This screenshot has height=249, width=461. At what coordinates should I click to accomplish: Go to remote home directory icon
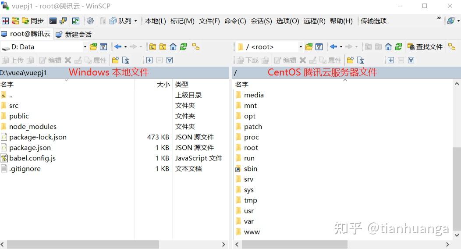[388, 47]
